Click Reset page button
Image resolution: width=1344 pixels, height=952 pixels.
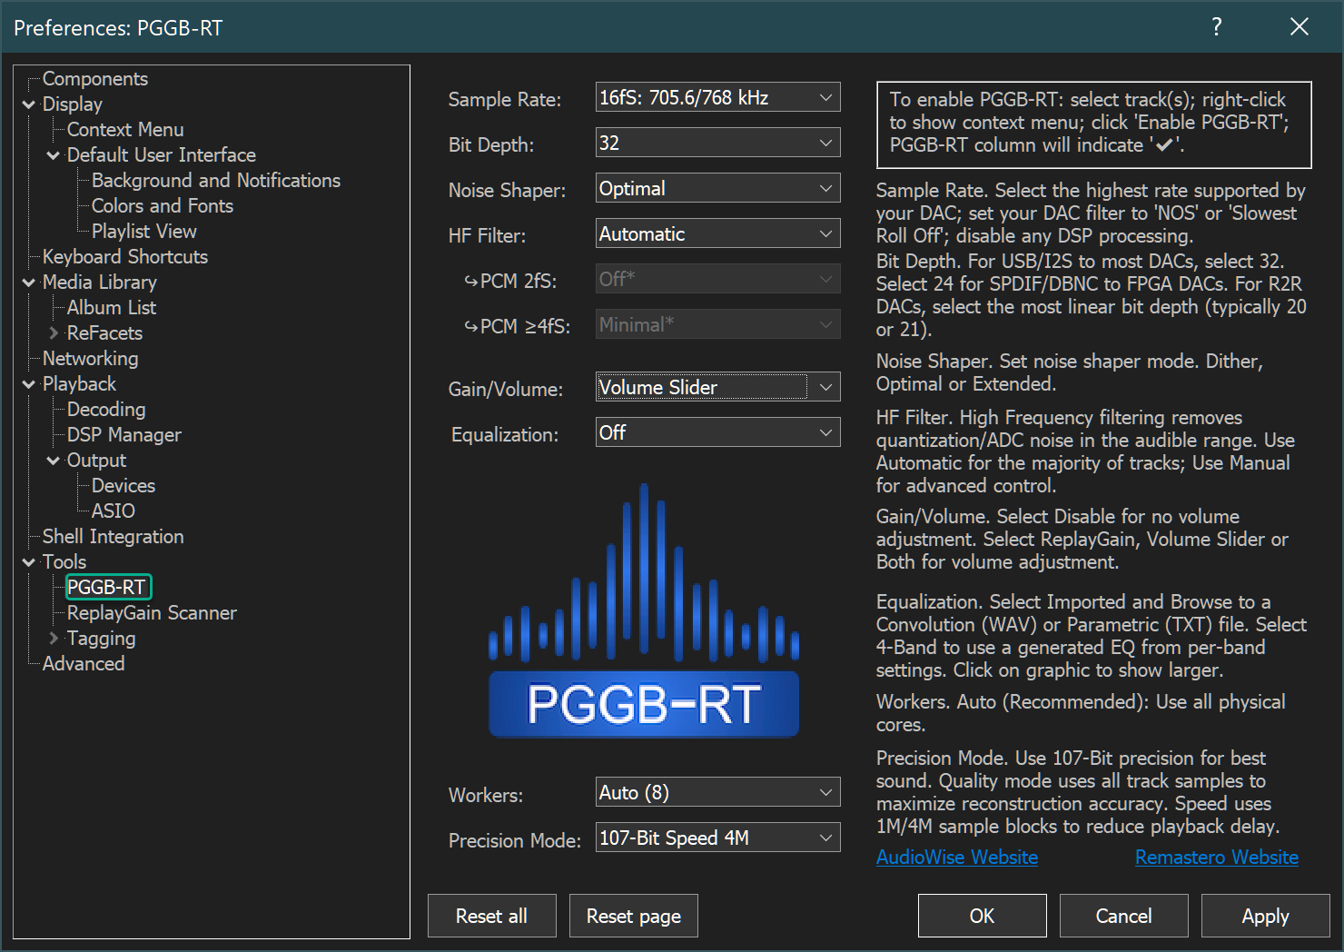click(x=634, y=916)
